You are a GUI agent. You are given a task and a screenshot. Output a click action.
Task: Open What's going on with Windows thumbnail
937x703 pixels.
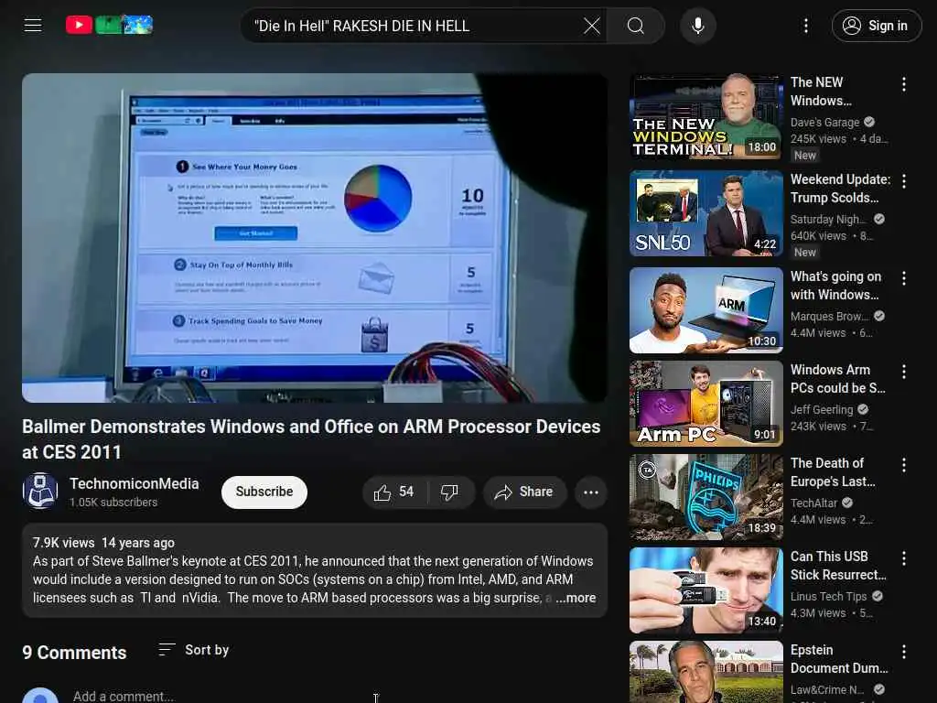pyautogui.click(x=706, y=310)
